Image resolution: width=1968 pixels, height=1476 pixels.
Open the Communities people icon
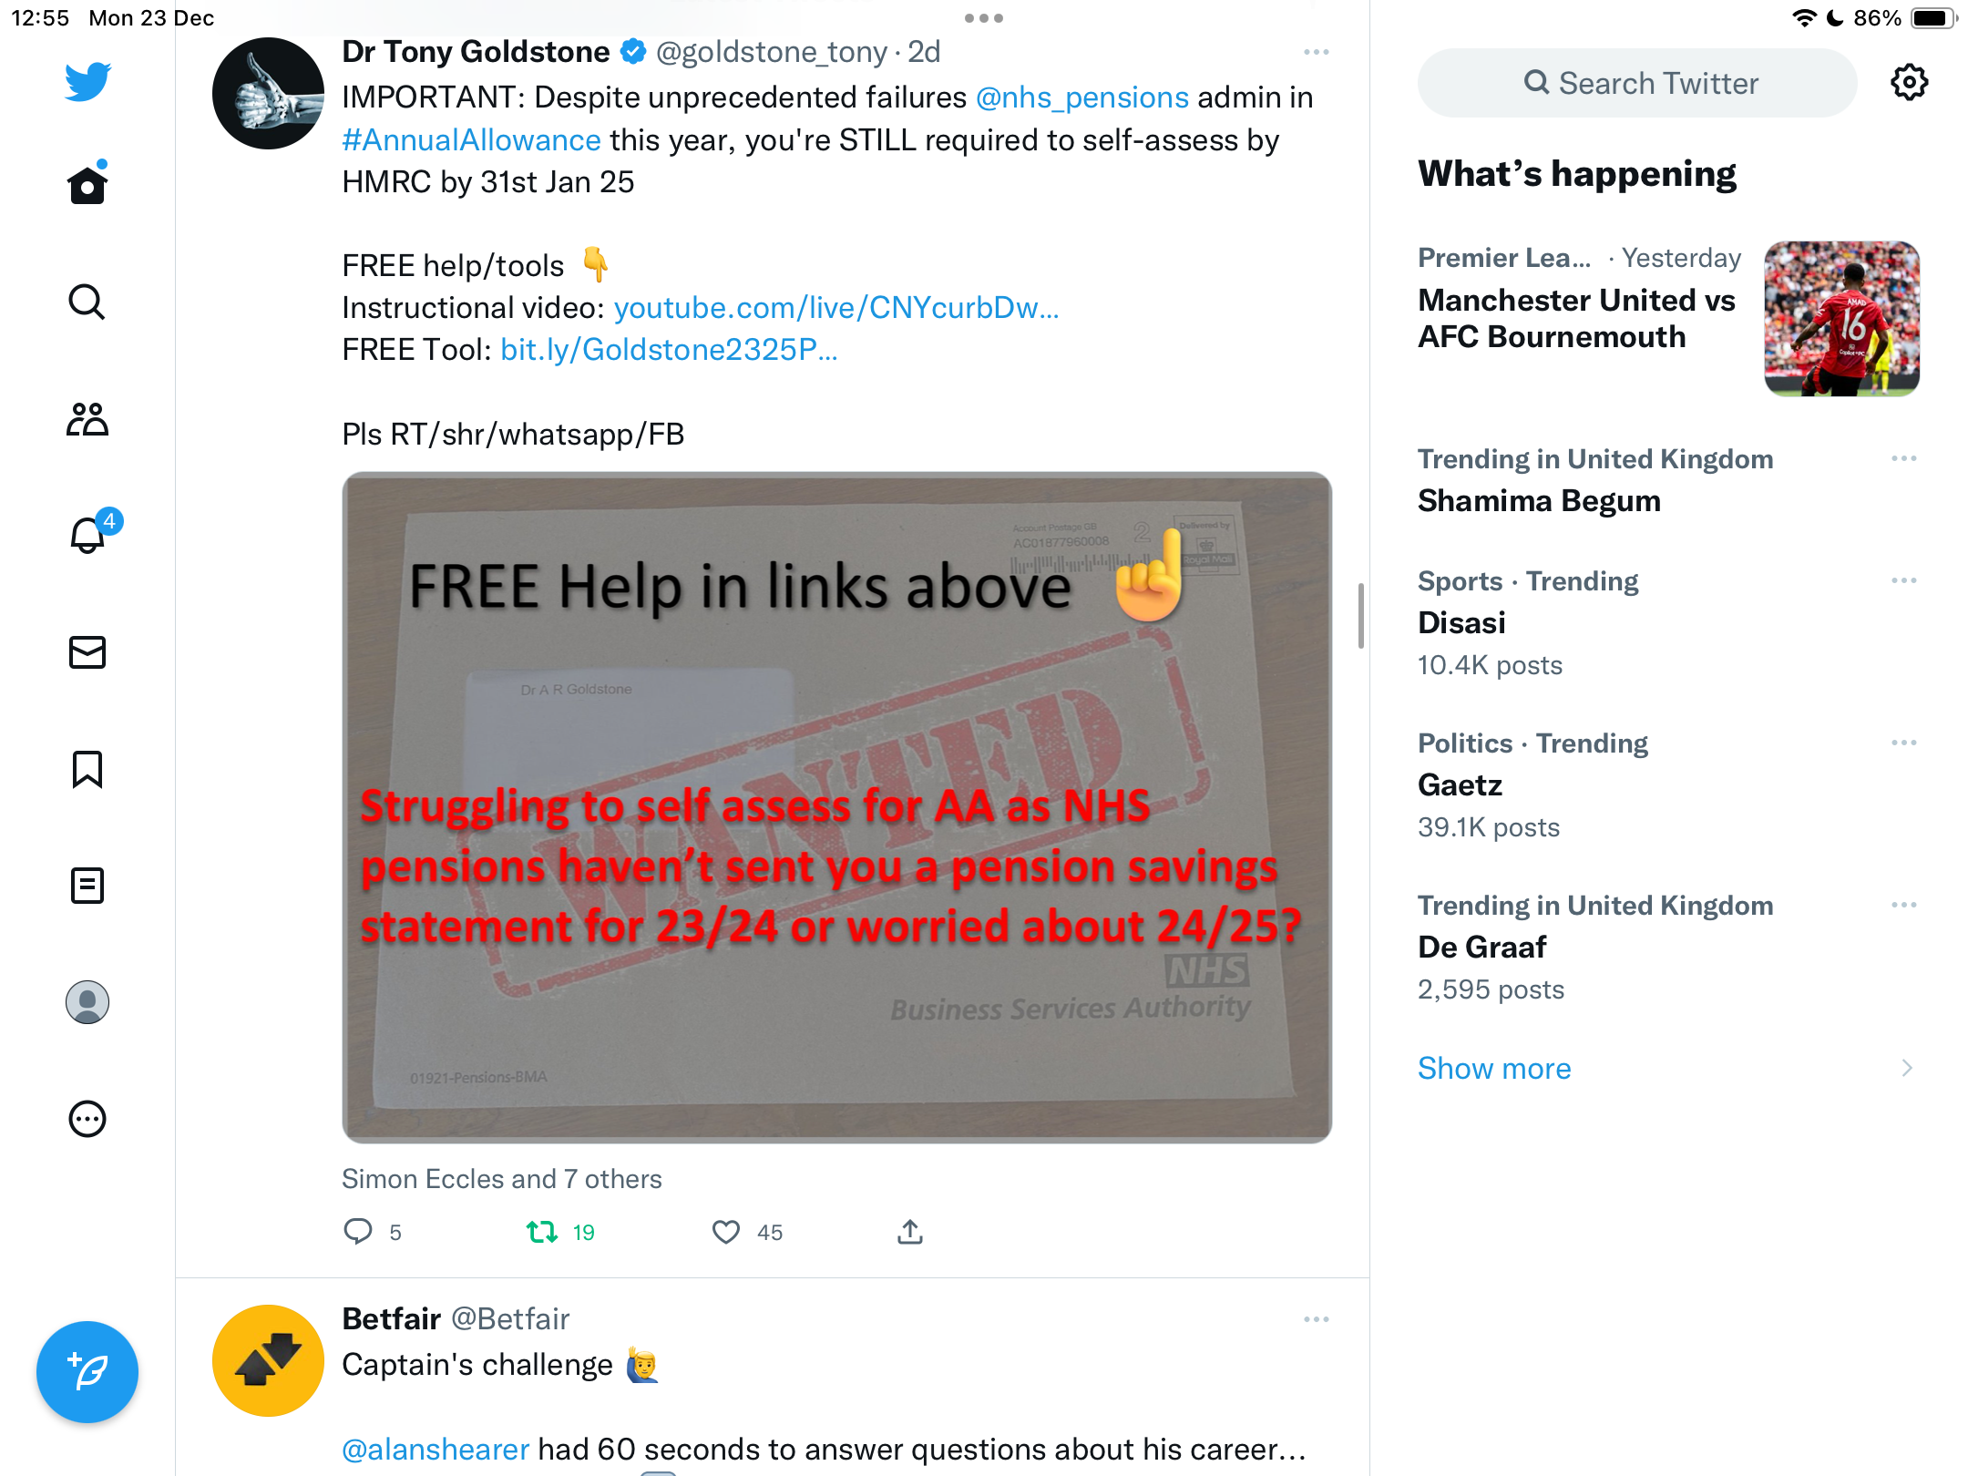[x=87, y=419]
